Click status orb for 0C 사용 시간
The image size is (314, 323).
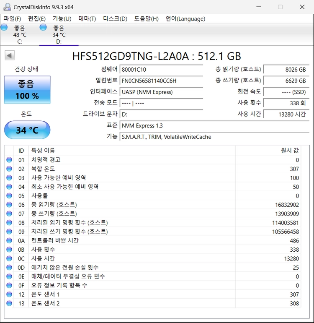coord(9,258)
